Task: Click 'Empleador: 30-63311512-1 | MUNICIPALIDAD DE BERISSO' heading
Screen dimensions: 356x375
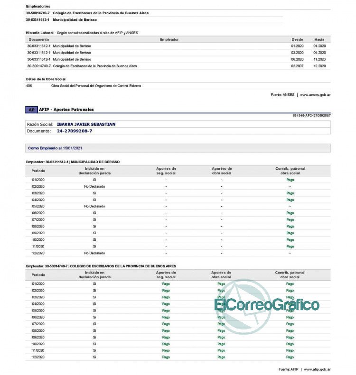Action: coord(73,162)
